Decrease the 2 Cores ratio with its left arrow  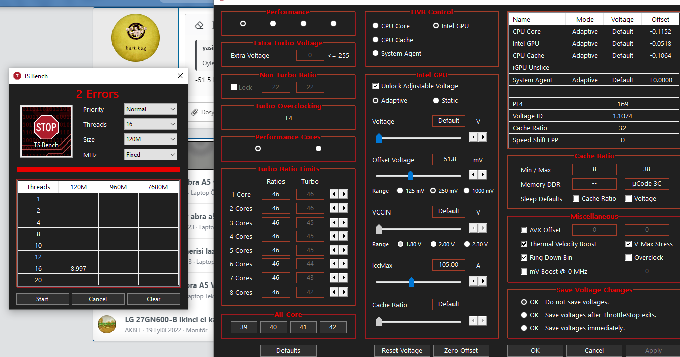point(334,208)
